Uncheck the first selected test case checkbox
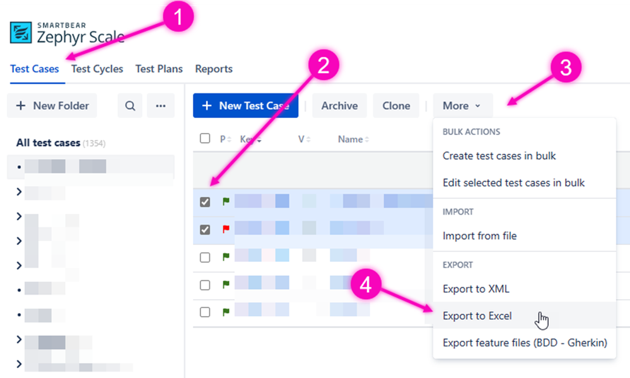The height and width of the screenshot is (378, 630). pyautogui.click(x=205, y=202)
